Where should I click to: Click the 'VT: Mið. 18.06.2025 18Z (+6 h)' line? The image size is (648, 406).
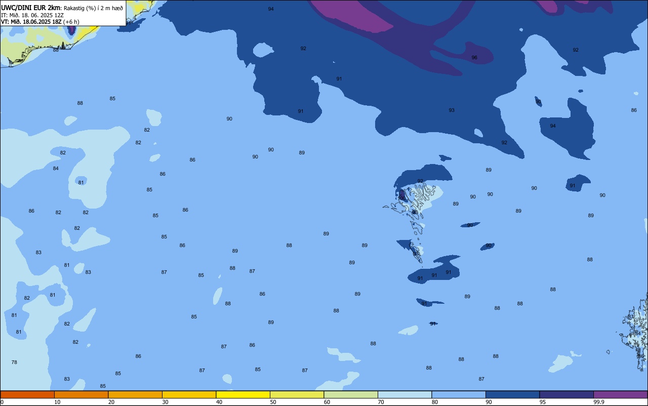coord(40,22)
